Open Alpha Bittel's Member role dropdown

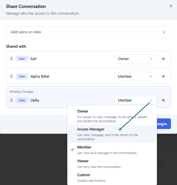[135, 76]
